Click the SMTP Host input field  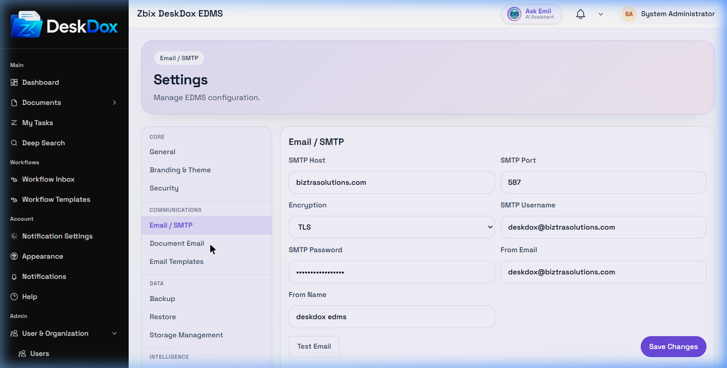[391, 182]
